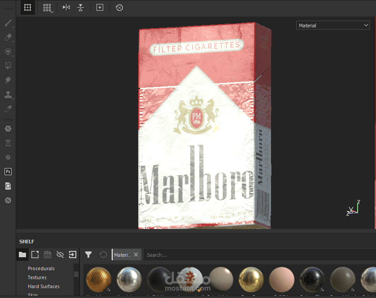Click the cigarette pack model in viewport
376x298 pixels.
[205, 125]
